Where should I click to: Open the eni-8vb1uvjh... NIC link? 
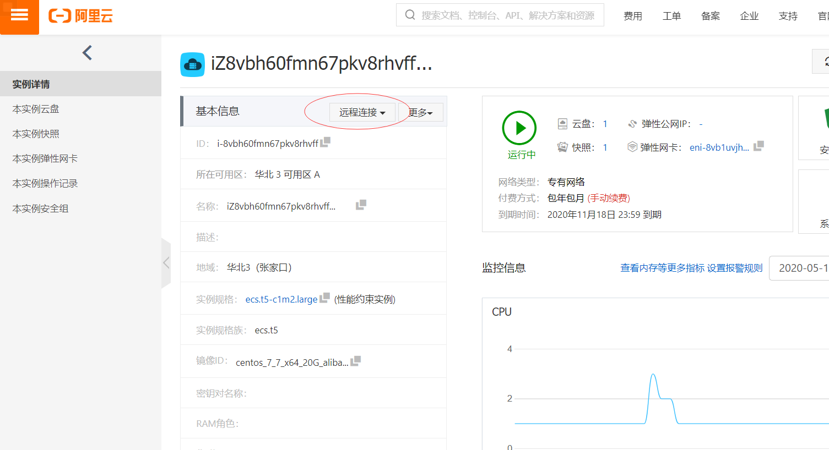tap(719, 147)
